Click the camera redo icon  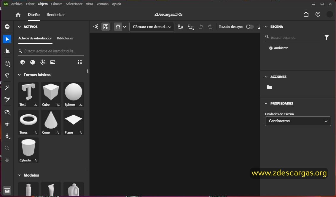pos(211,27)
